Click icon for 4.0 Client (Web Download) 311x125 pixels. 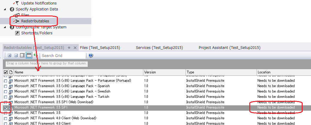coord(11,118)
